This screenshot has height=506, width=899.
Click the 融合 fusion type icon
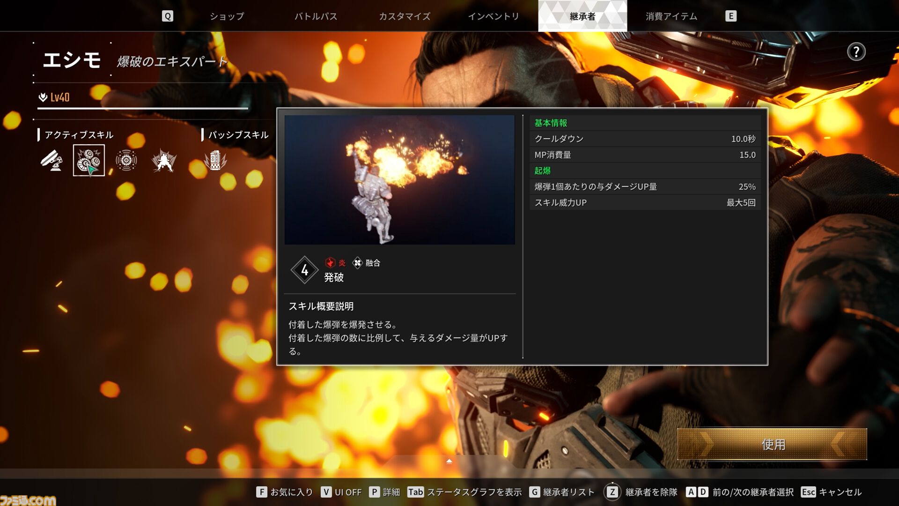pos(357,263)
